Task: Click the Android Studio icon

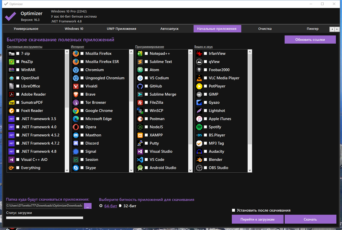Action: tap(140, 168)
